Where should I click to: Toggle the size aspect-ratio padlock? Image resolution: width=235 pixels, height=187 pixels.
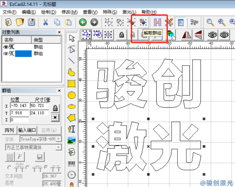point(55,108)
